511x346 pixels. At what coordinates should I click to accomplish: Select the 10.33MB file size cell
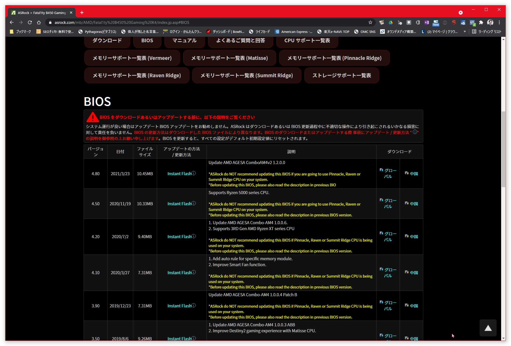tap(145, 204)
